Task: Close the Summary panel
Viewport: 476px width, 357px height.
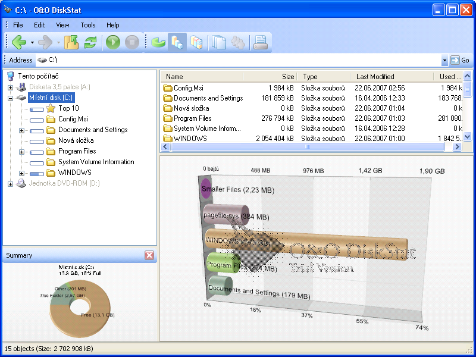Action: 149,255
